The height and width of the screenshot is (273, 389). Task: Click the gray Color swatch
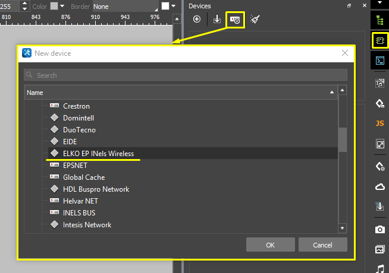tap(54, 7)
